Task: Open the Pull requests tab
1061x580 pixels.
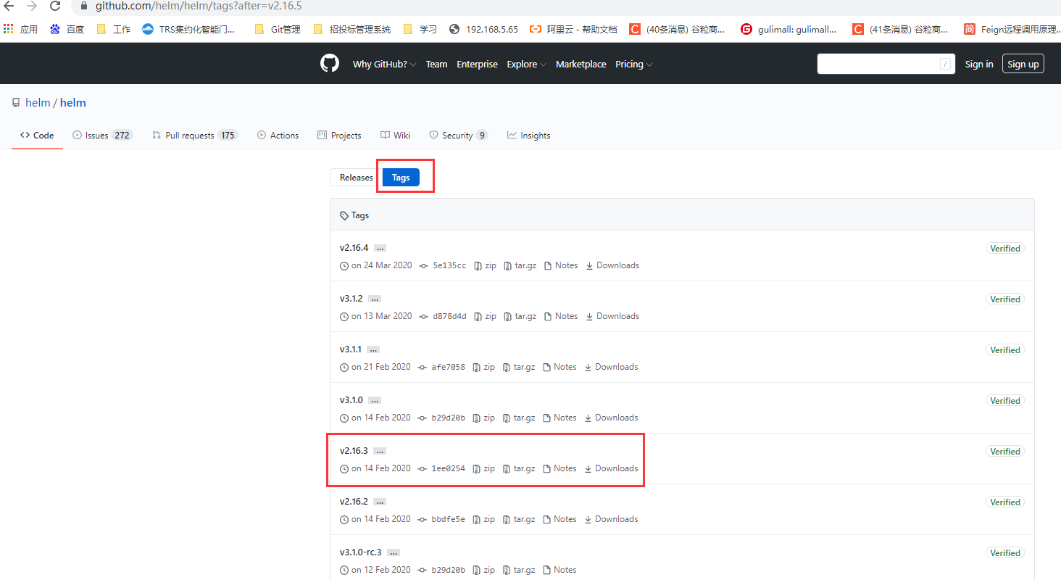Action: pos(194,135)
